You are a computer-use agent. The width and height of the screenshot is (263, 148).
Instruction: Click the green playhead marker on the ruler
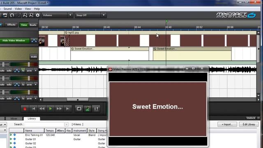pos(167,21)
